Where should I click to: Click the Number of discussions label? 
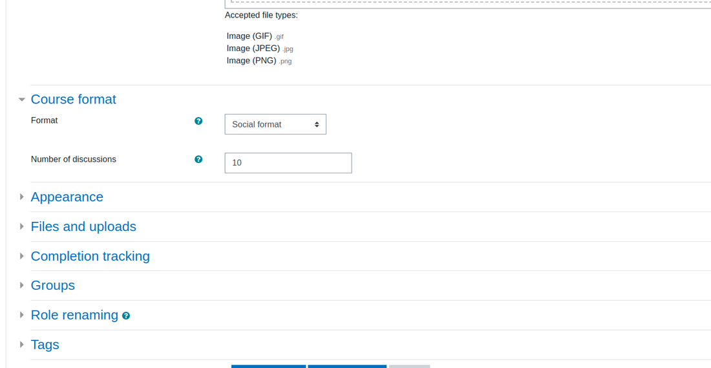pos(74,159)
